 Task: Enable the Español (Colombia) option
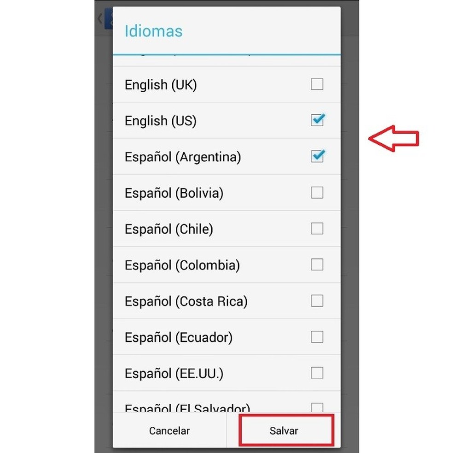317,265
